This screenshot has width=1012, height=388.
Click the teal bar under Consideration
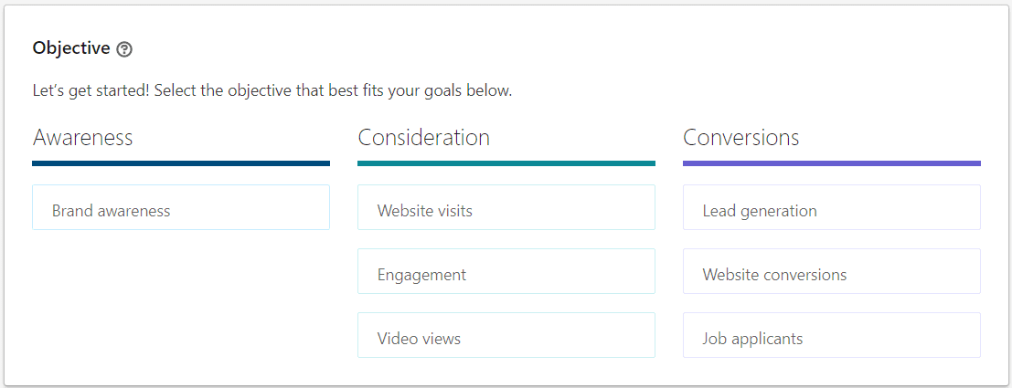(x=506, y=163)
